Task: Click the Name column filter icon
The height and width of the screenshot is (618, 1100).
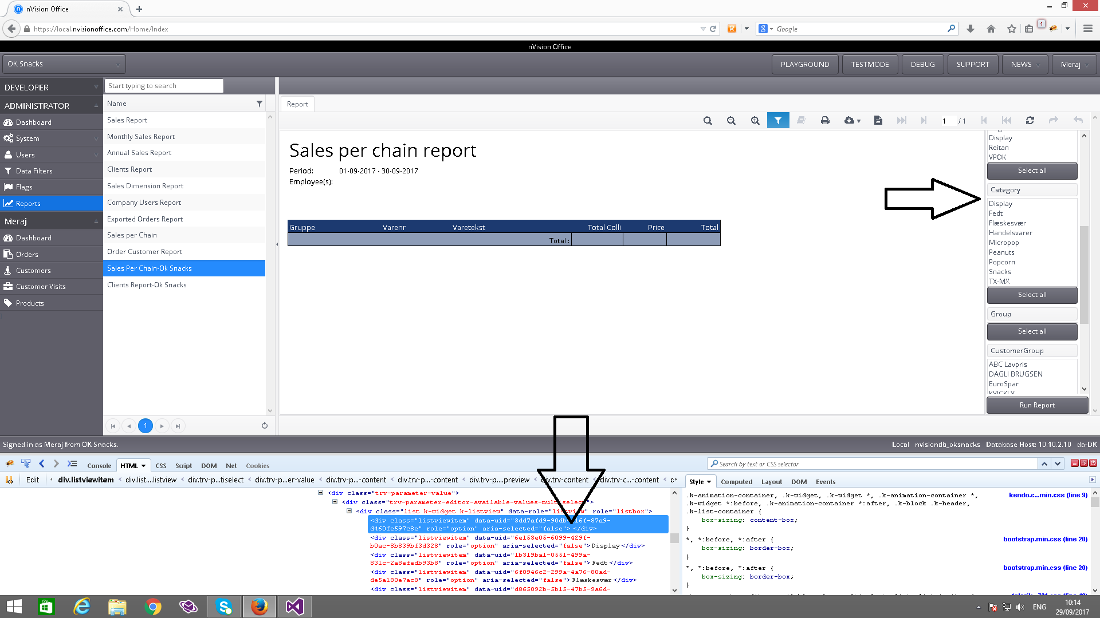Action: [259, 104]
